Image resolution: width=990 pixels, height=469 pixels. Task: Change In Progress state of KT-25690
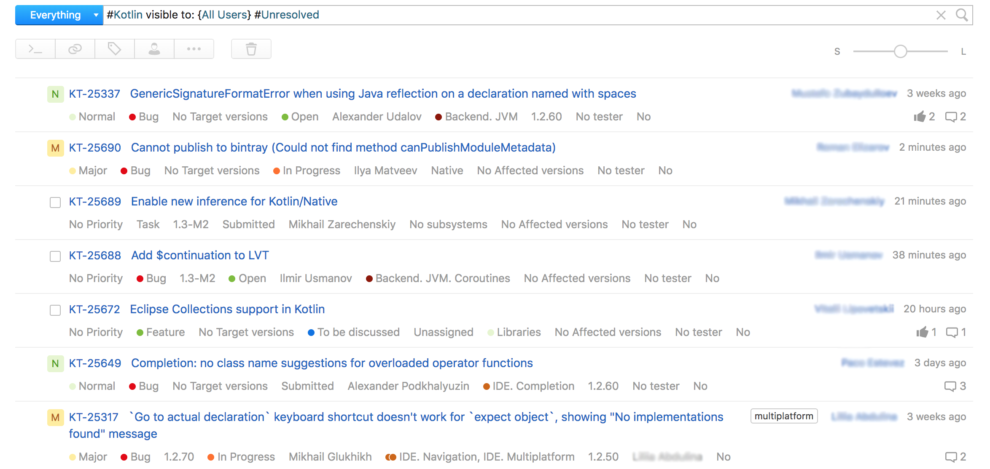coord(311,171)
